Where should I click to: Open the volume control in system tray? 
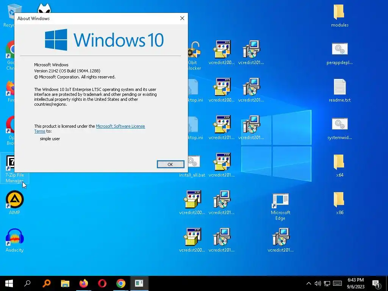pos(318,283)
